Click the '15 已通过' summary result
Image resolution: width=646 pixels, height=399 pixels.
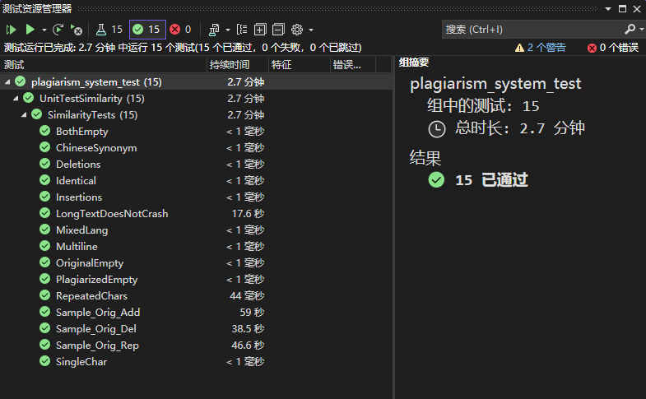[x=491, y=180]
